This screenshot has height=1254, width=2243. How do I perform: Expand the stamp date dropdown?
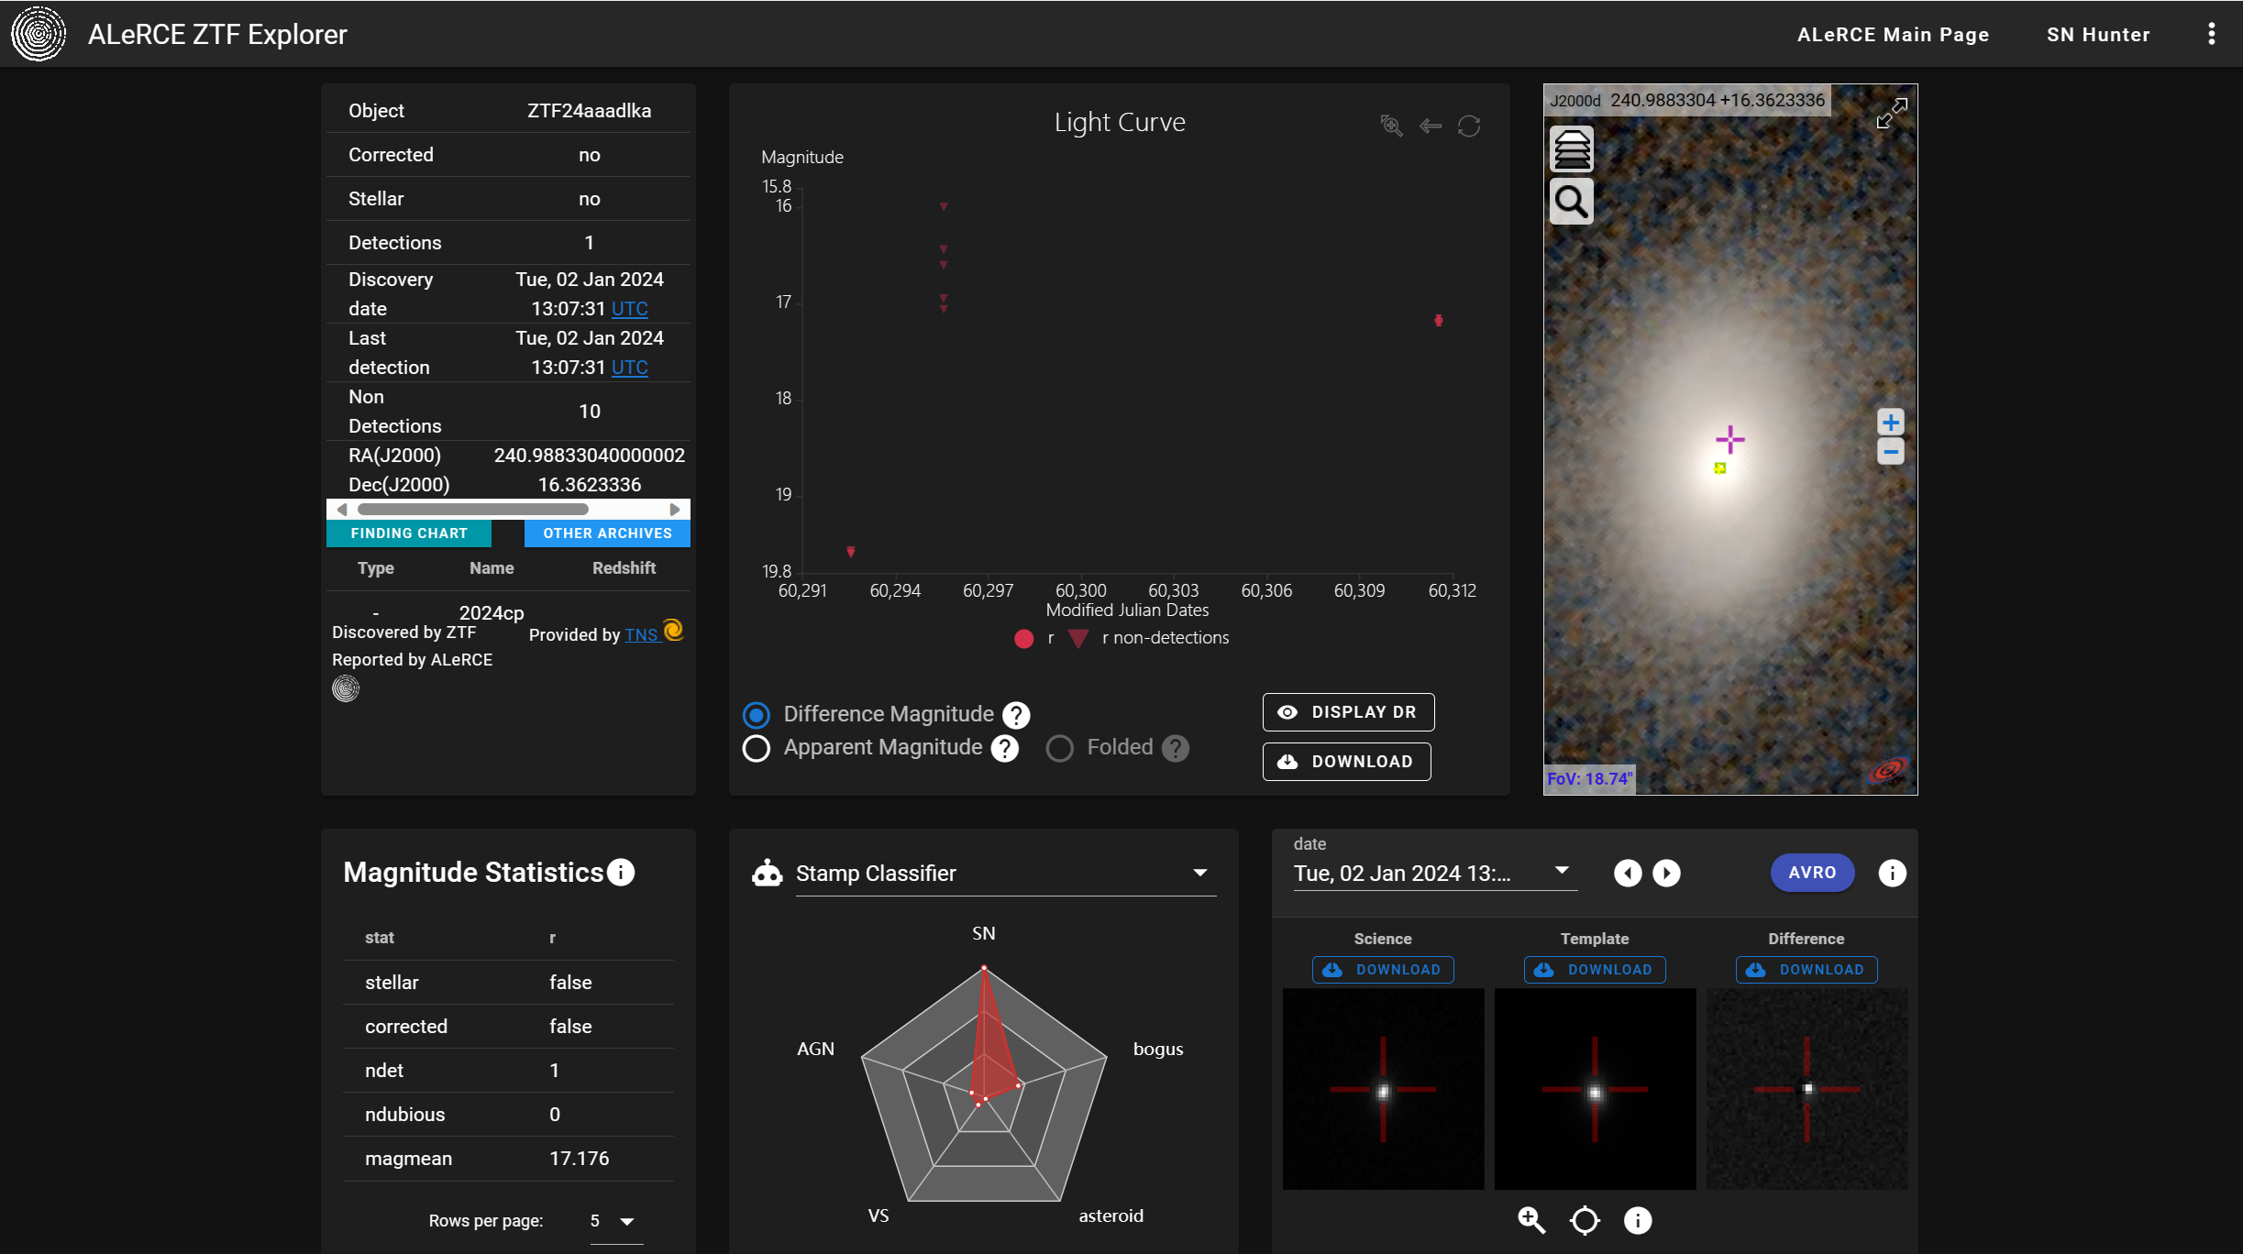coord(1562,871)
